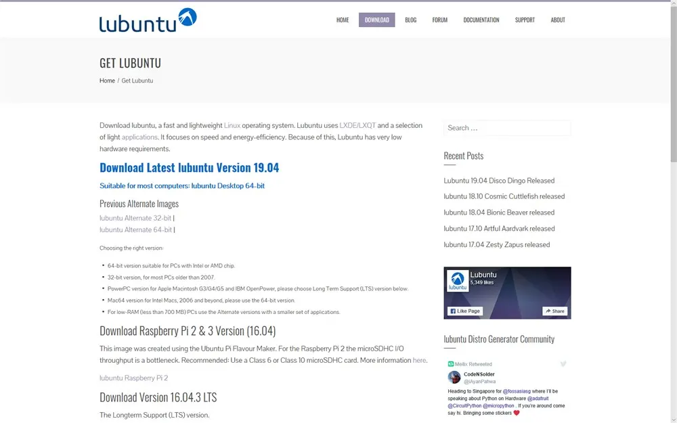The height and width of the screenshot is (423, 677).
Task: Open the lubuntu Raspberry Pi 2 link
Action: (x=133, y=378)
